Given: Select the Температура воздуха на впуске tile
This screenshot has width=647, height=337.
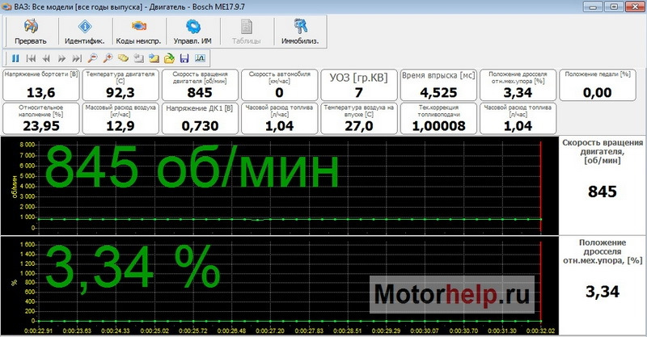Looking at the screenshot, I should click(359, 118).
